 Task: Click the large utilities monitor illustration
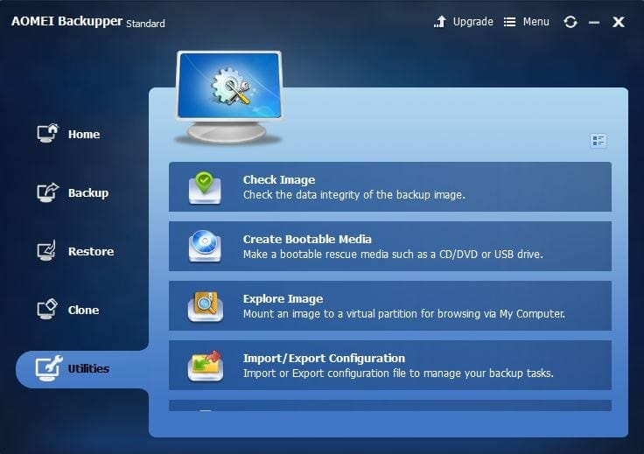pyautogui.click(x=228, y=97)
